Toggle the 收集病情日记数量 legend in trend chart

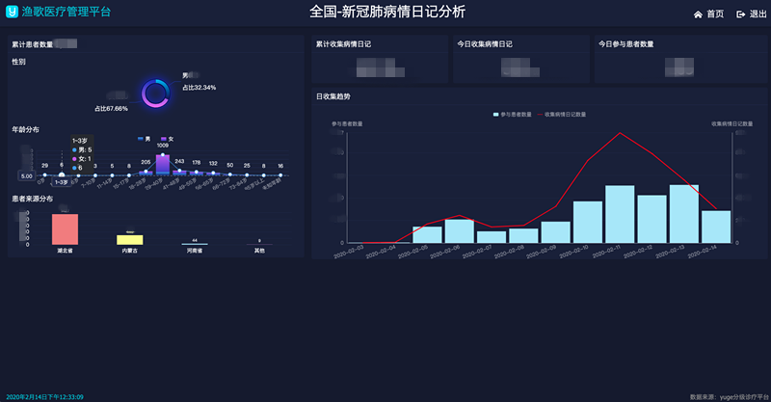pos(562,114)
